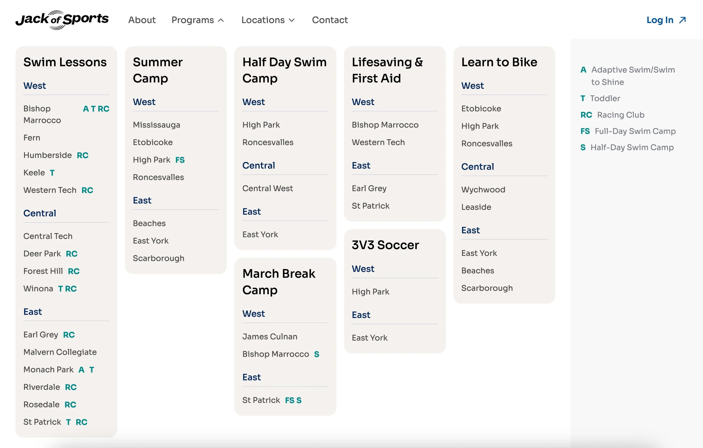Click Malvern Collegiate under Swim Lessons
Screen dimensions: 703x448
coord(60,352)
